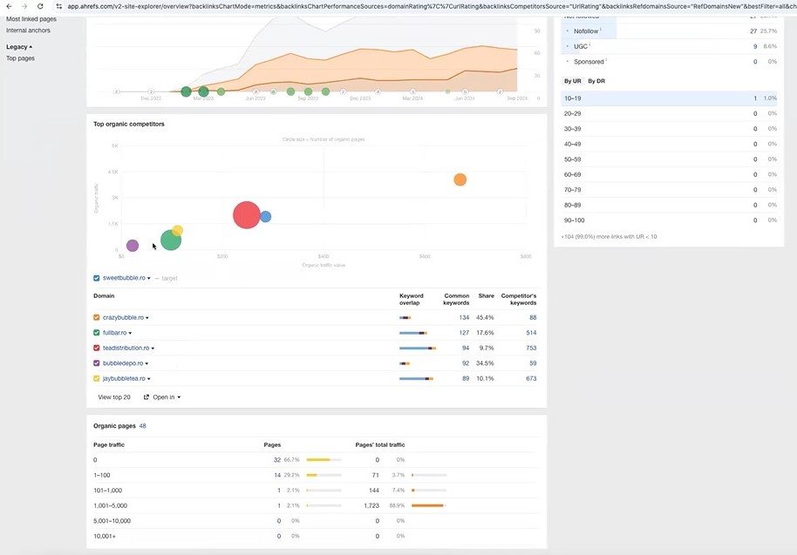Viewport: 797px width, 555px height.
Task: Uncheck the crazybubble.ro checkbox
Action: pyautogui.click(x=97, y=318)
